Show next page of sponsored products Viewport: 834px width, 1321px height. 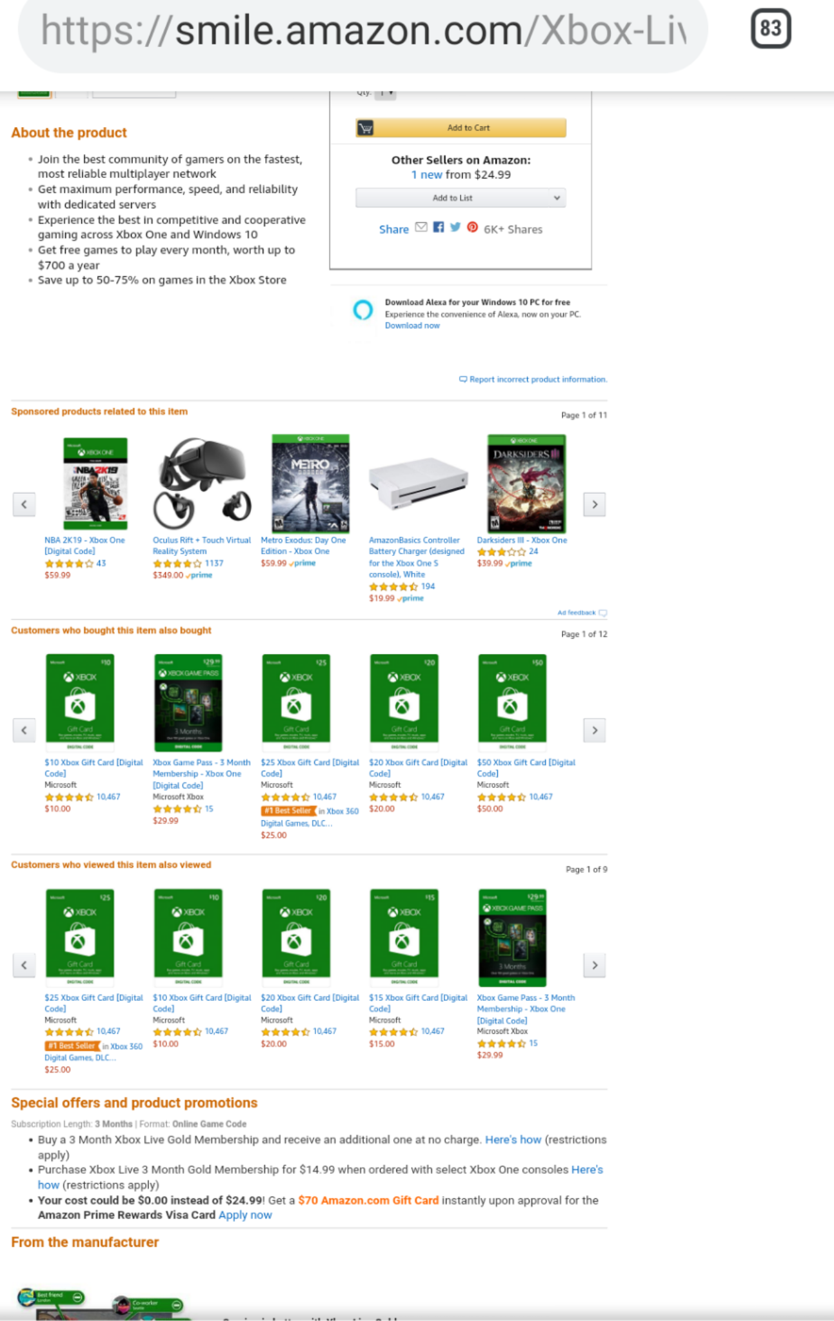pyautogui.click(x=594, y=504)
